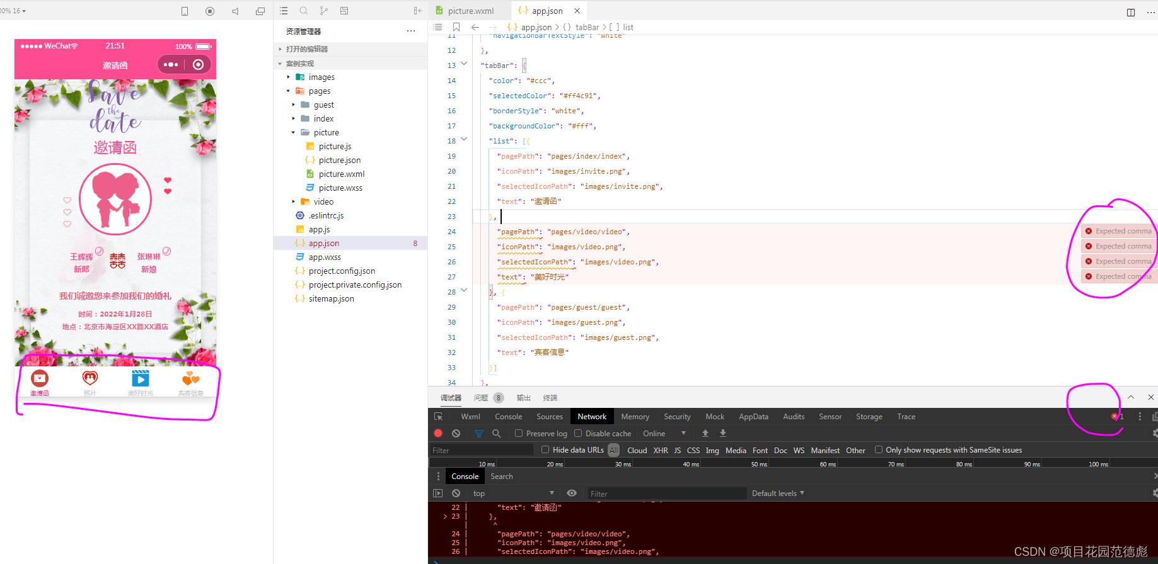Enable the Preserve log checkbox
Viewport: 1158px width, 564px height.
pos(519,433)
